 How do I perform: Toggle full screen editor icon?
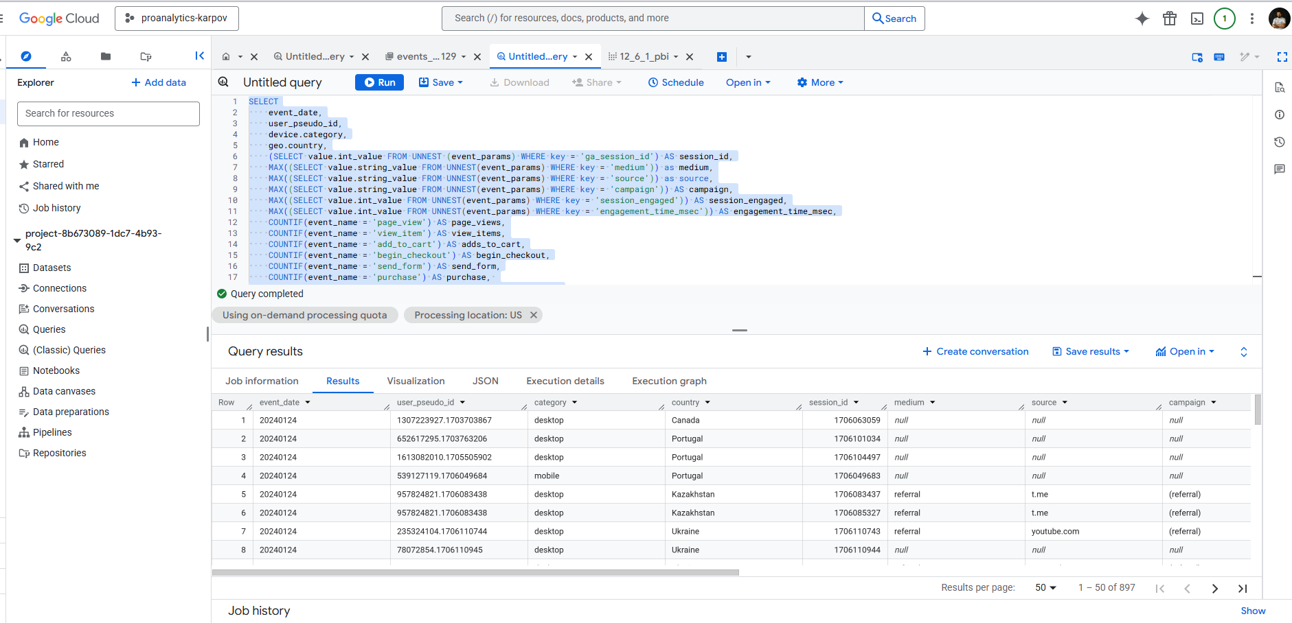(1282, 57)
